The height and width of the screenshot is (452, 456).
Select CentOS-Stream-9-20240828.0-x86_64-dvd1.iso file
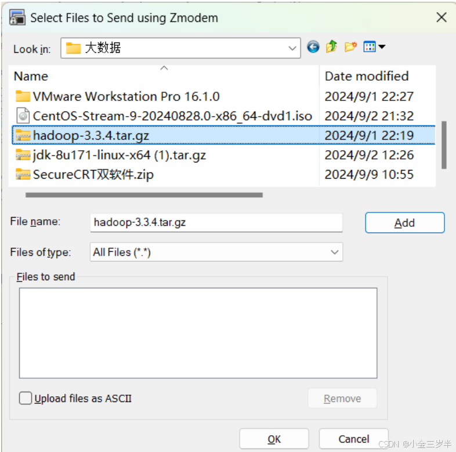pyautogui.click(x=172, y=116)
